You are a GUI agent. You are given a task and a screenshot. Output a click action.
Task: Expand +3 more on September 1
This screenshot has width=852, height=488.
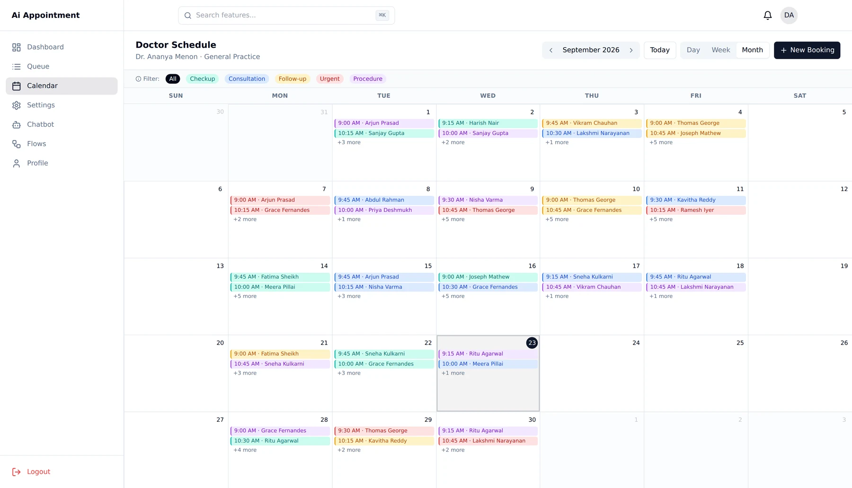349,142
